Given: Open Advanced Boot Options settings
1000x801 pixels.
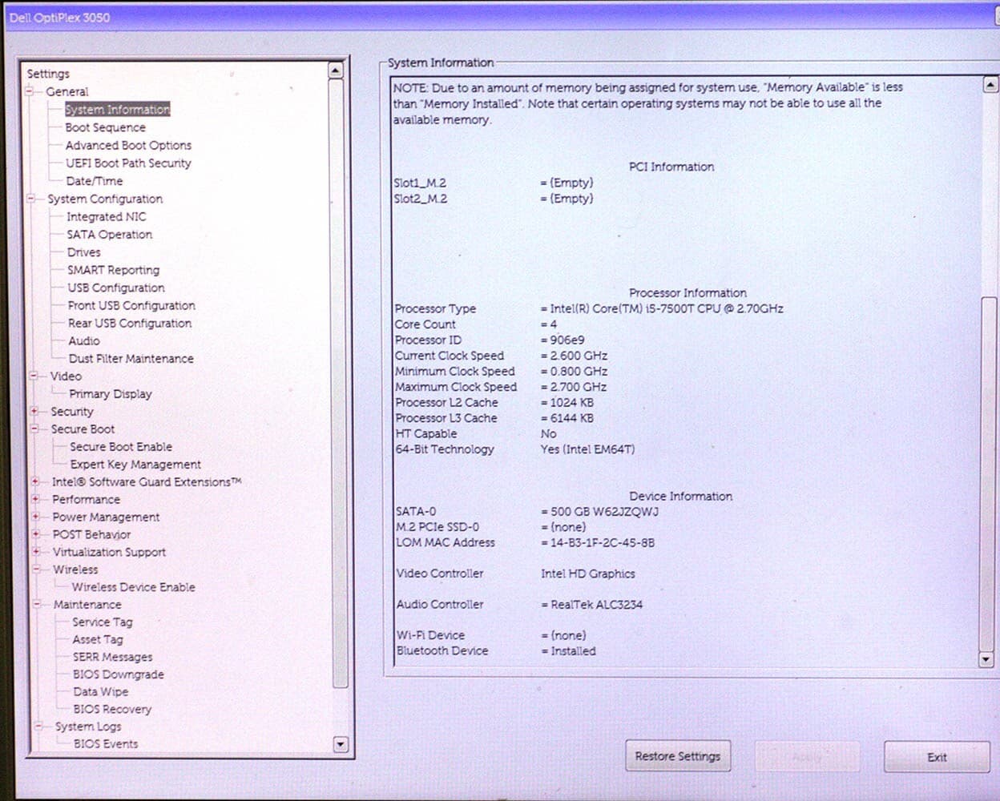Looking at the screenshot, I should [127, 145].
